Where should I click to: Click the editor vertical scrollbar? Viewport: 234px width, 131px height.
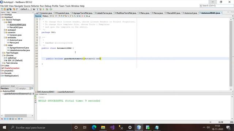pos(231,53)
